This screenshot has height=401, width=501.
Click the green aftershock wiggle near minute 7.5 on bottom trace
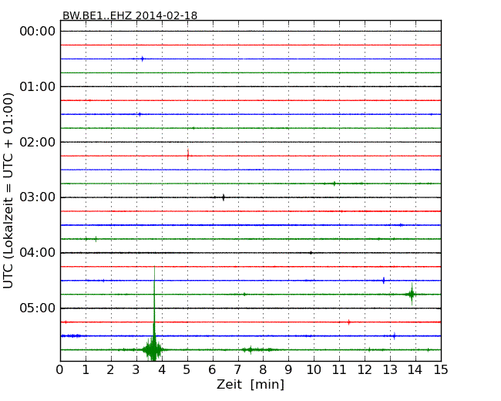click(x=251, y=349)
